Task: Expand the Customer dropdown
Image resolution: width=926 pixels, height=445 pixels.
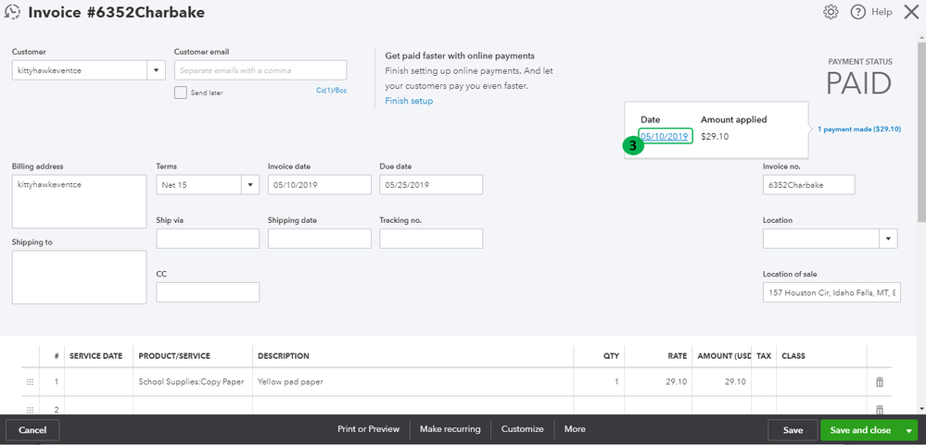Action: [x=155, y=70]
